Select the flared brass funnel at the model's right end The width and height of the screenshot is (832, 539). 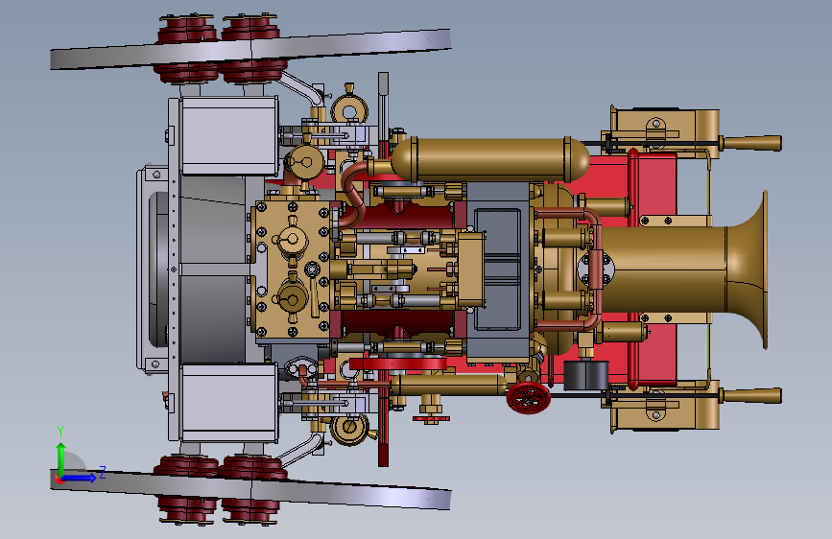coord(749,269)
